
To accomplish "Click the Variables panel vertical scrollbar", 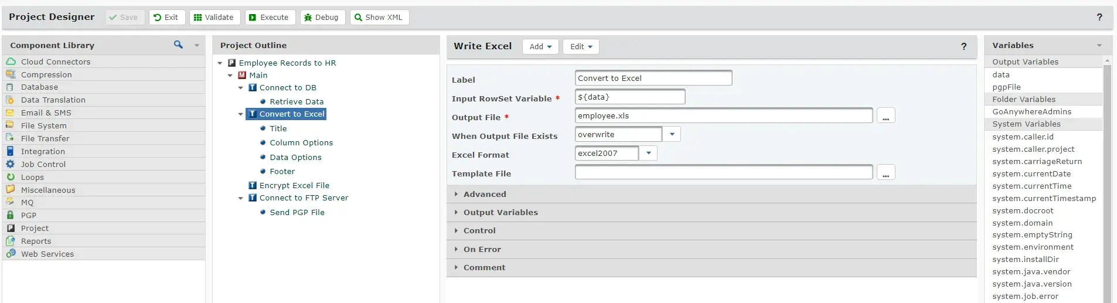I will point(1106,176).
